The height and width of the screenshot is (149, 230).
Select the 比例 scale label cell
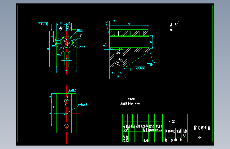[185, 131]
